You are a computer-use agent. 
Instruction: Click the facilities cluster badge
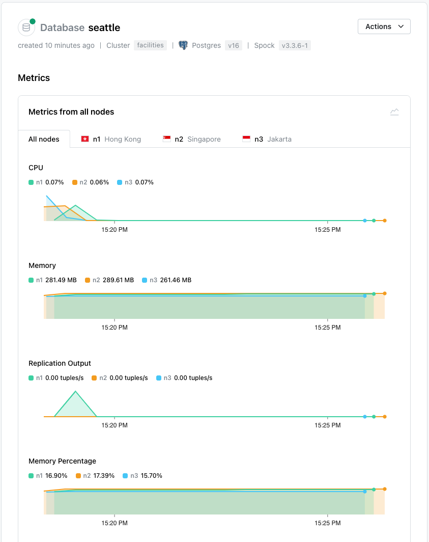tap(150, 45)
